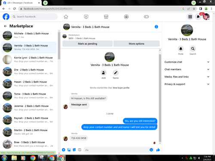
Task: Click the back arrow beside Marketplace heading
Action: click(6, 26)
